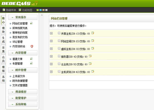Open 文件式管理器 link

pos(20,85)
